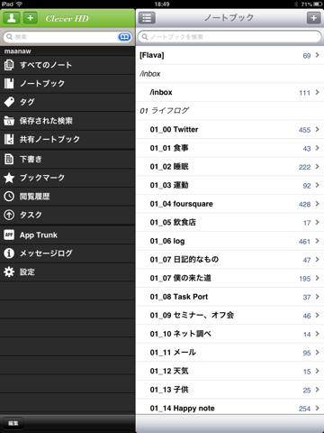This screenshot has width=324, height=433.
Task: Open chevron for 01_04 foursquare
Action: (317, 204)
